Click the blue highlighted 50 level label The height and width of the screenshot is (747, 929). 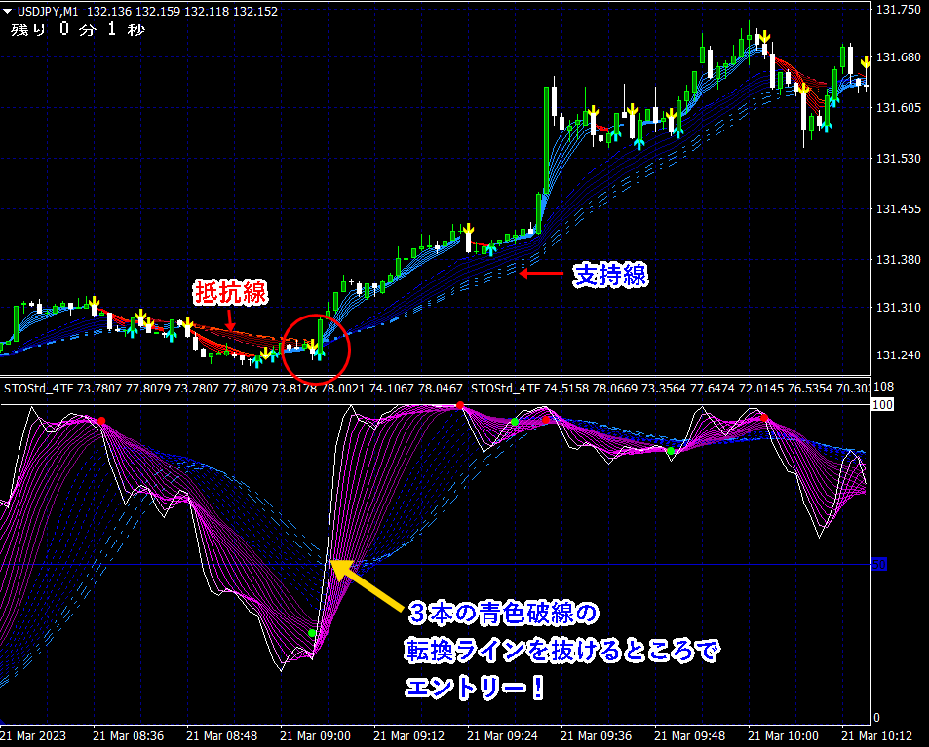pos(879,564)
